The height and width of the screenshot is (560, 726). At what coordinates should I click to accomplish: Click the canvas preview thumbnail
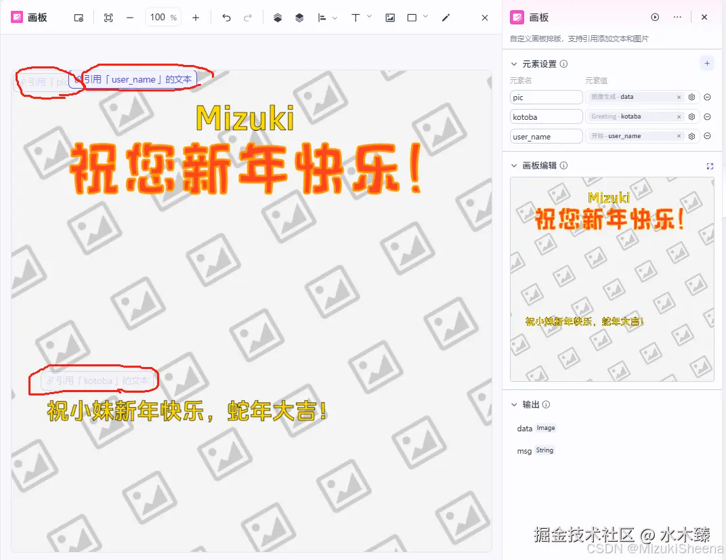pos(612,279)
